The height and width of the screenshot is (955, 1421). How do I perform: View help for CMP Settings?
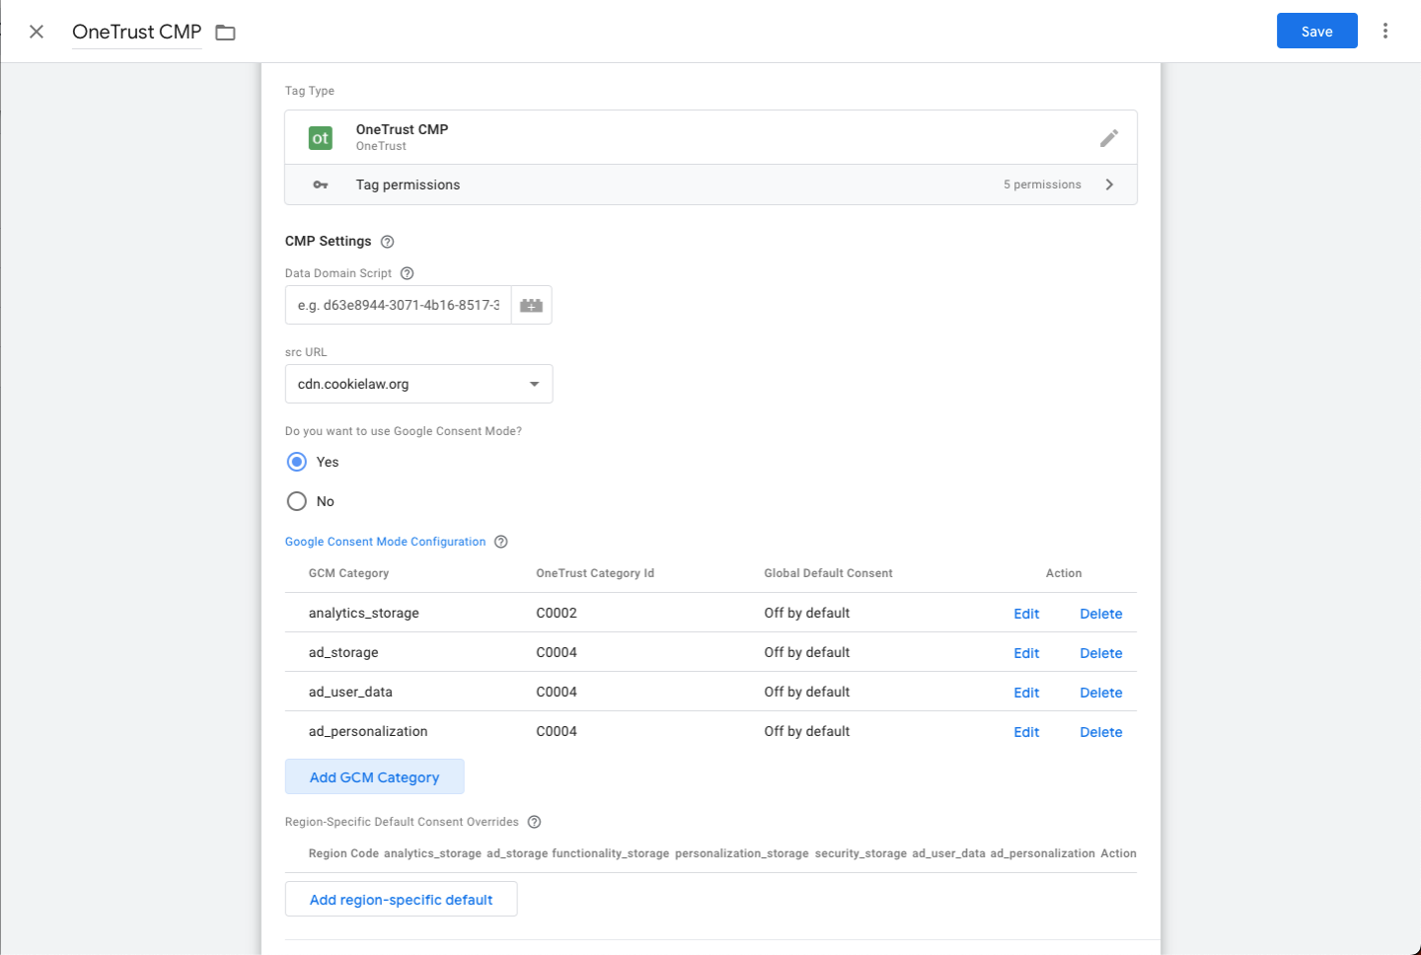[387, 241]
